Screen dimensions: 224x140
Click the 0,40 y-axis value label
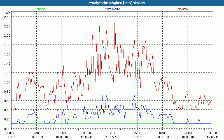click(7, 110)
